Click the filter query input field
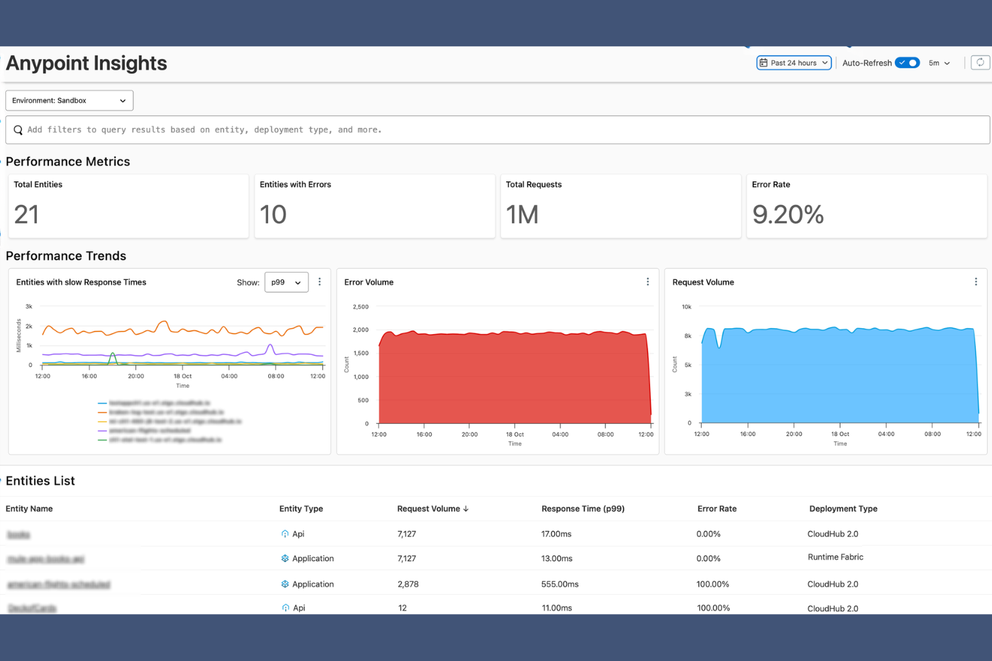The image size is (992, 661). 497,130
